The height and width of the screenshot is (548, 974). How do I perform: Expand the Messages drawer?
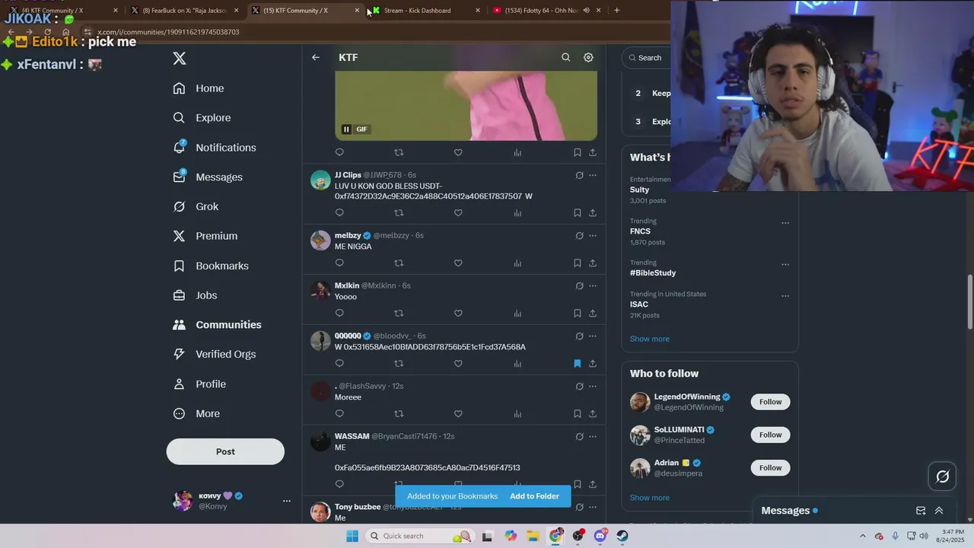pyautogui.click(x=939, y=511)
